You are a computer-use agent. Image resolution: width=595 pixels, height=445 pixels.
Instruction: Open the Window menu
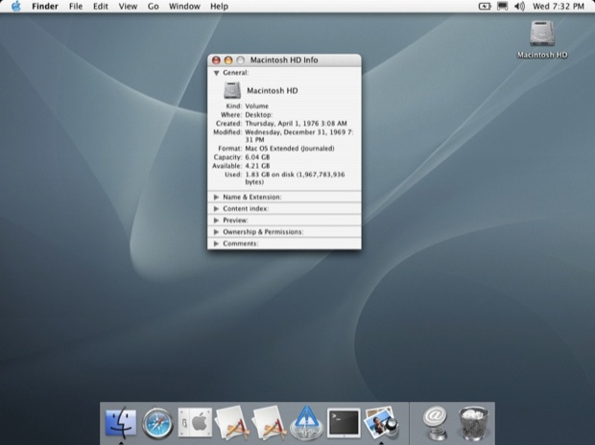(184, 7)
